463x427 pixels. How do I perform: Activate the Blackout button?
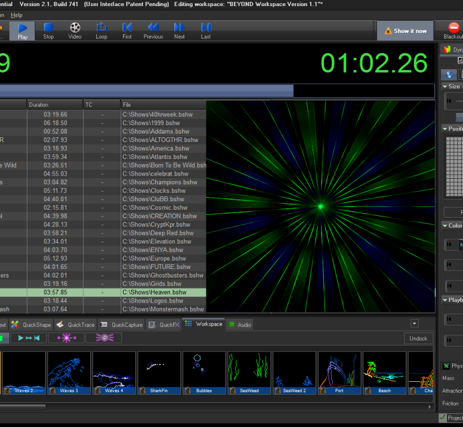click(x=452, y=30)
